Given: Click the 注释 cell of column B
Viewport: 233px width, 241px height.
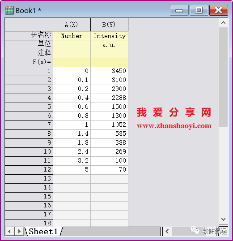Looking at the screenshot, I should (109, 53).
